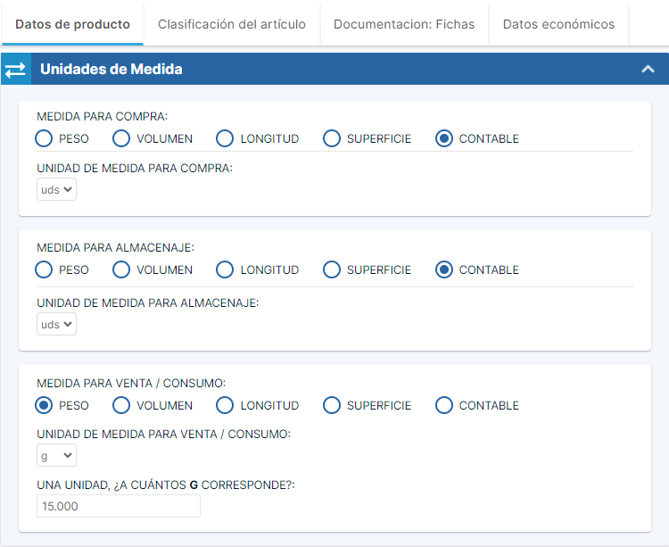Pick VOLUMEN for medida para almacenaje
Viewport: 669px width, 547px height.
pos(121,269)
